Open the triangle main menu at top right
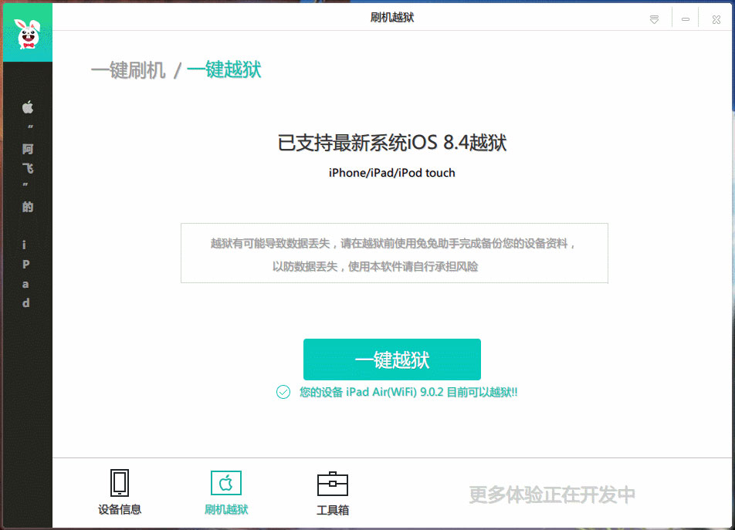Viewport: 735px width, 530px height. tap(654, 18)
